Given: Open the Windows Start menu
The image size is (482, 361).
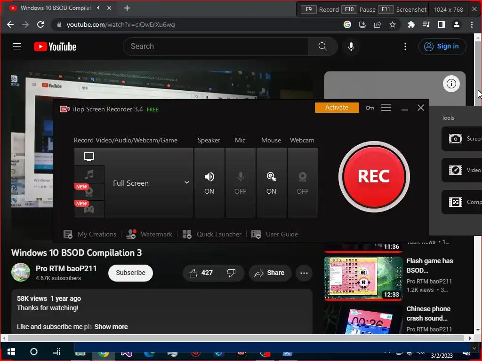Looking at the screenshot, I should [x=11, y=352].
